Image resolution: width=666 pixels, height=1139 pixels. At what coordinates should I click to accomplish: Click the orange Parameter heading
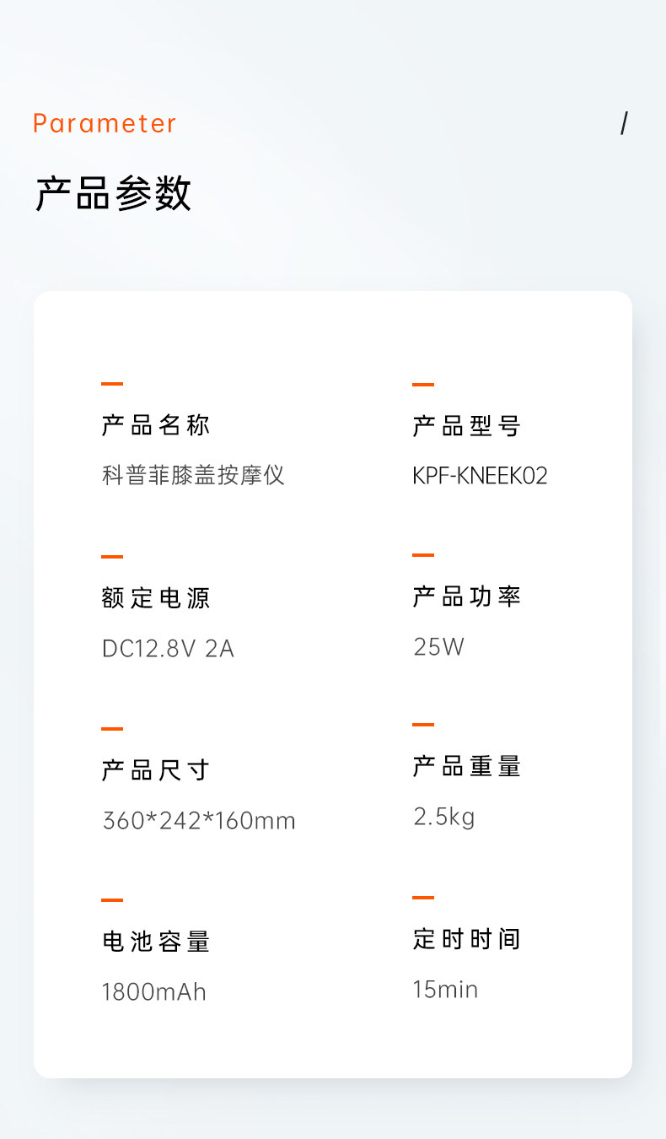click(105, 123)
